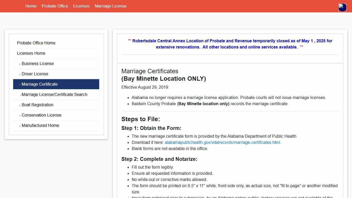The image size is (352, 198).
Task: Follow the alabamapublichealth.gov marriage certificates link
Action: pos(223,142)
